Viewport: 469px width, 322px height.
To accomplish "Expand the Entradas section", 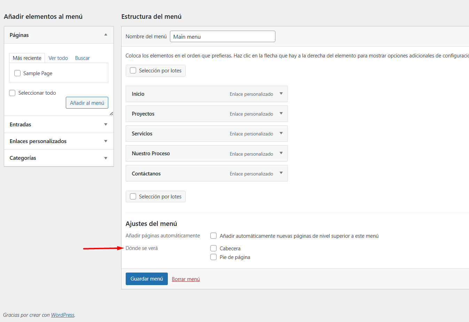I will tap(106, 124).
